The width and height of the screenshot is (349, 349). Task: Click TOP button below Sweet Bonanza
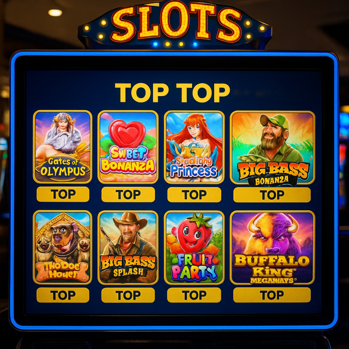(x=128, y=194)
